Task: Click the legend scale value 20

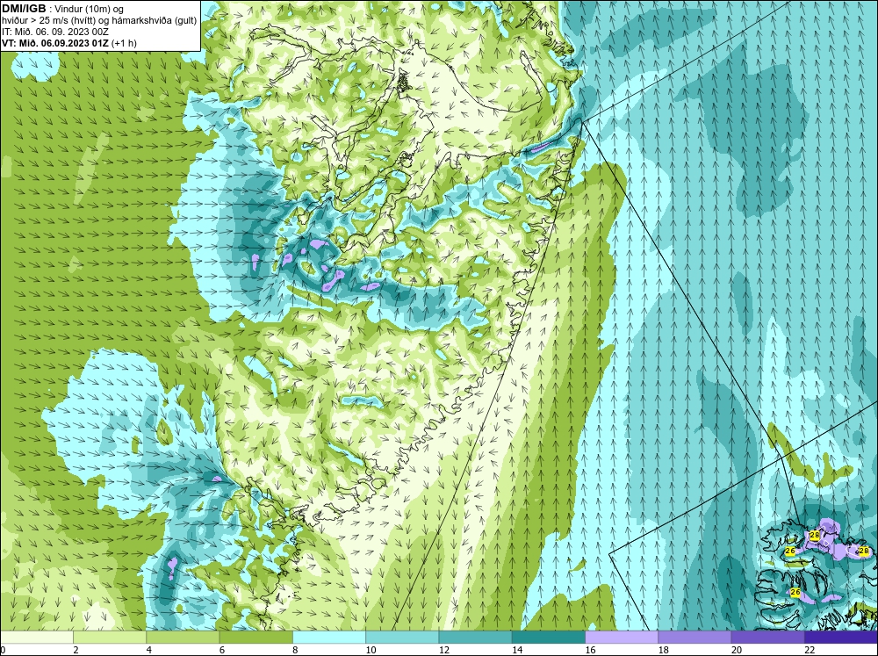Action: tap(737, 650)
